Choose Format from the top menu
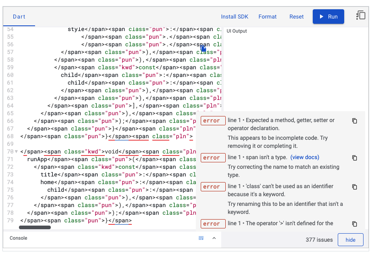Viewport: 372px width, 255px height. click(267, 17)
